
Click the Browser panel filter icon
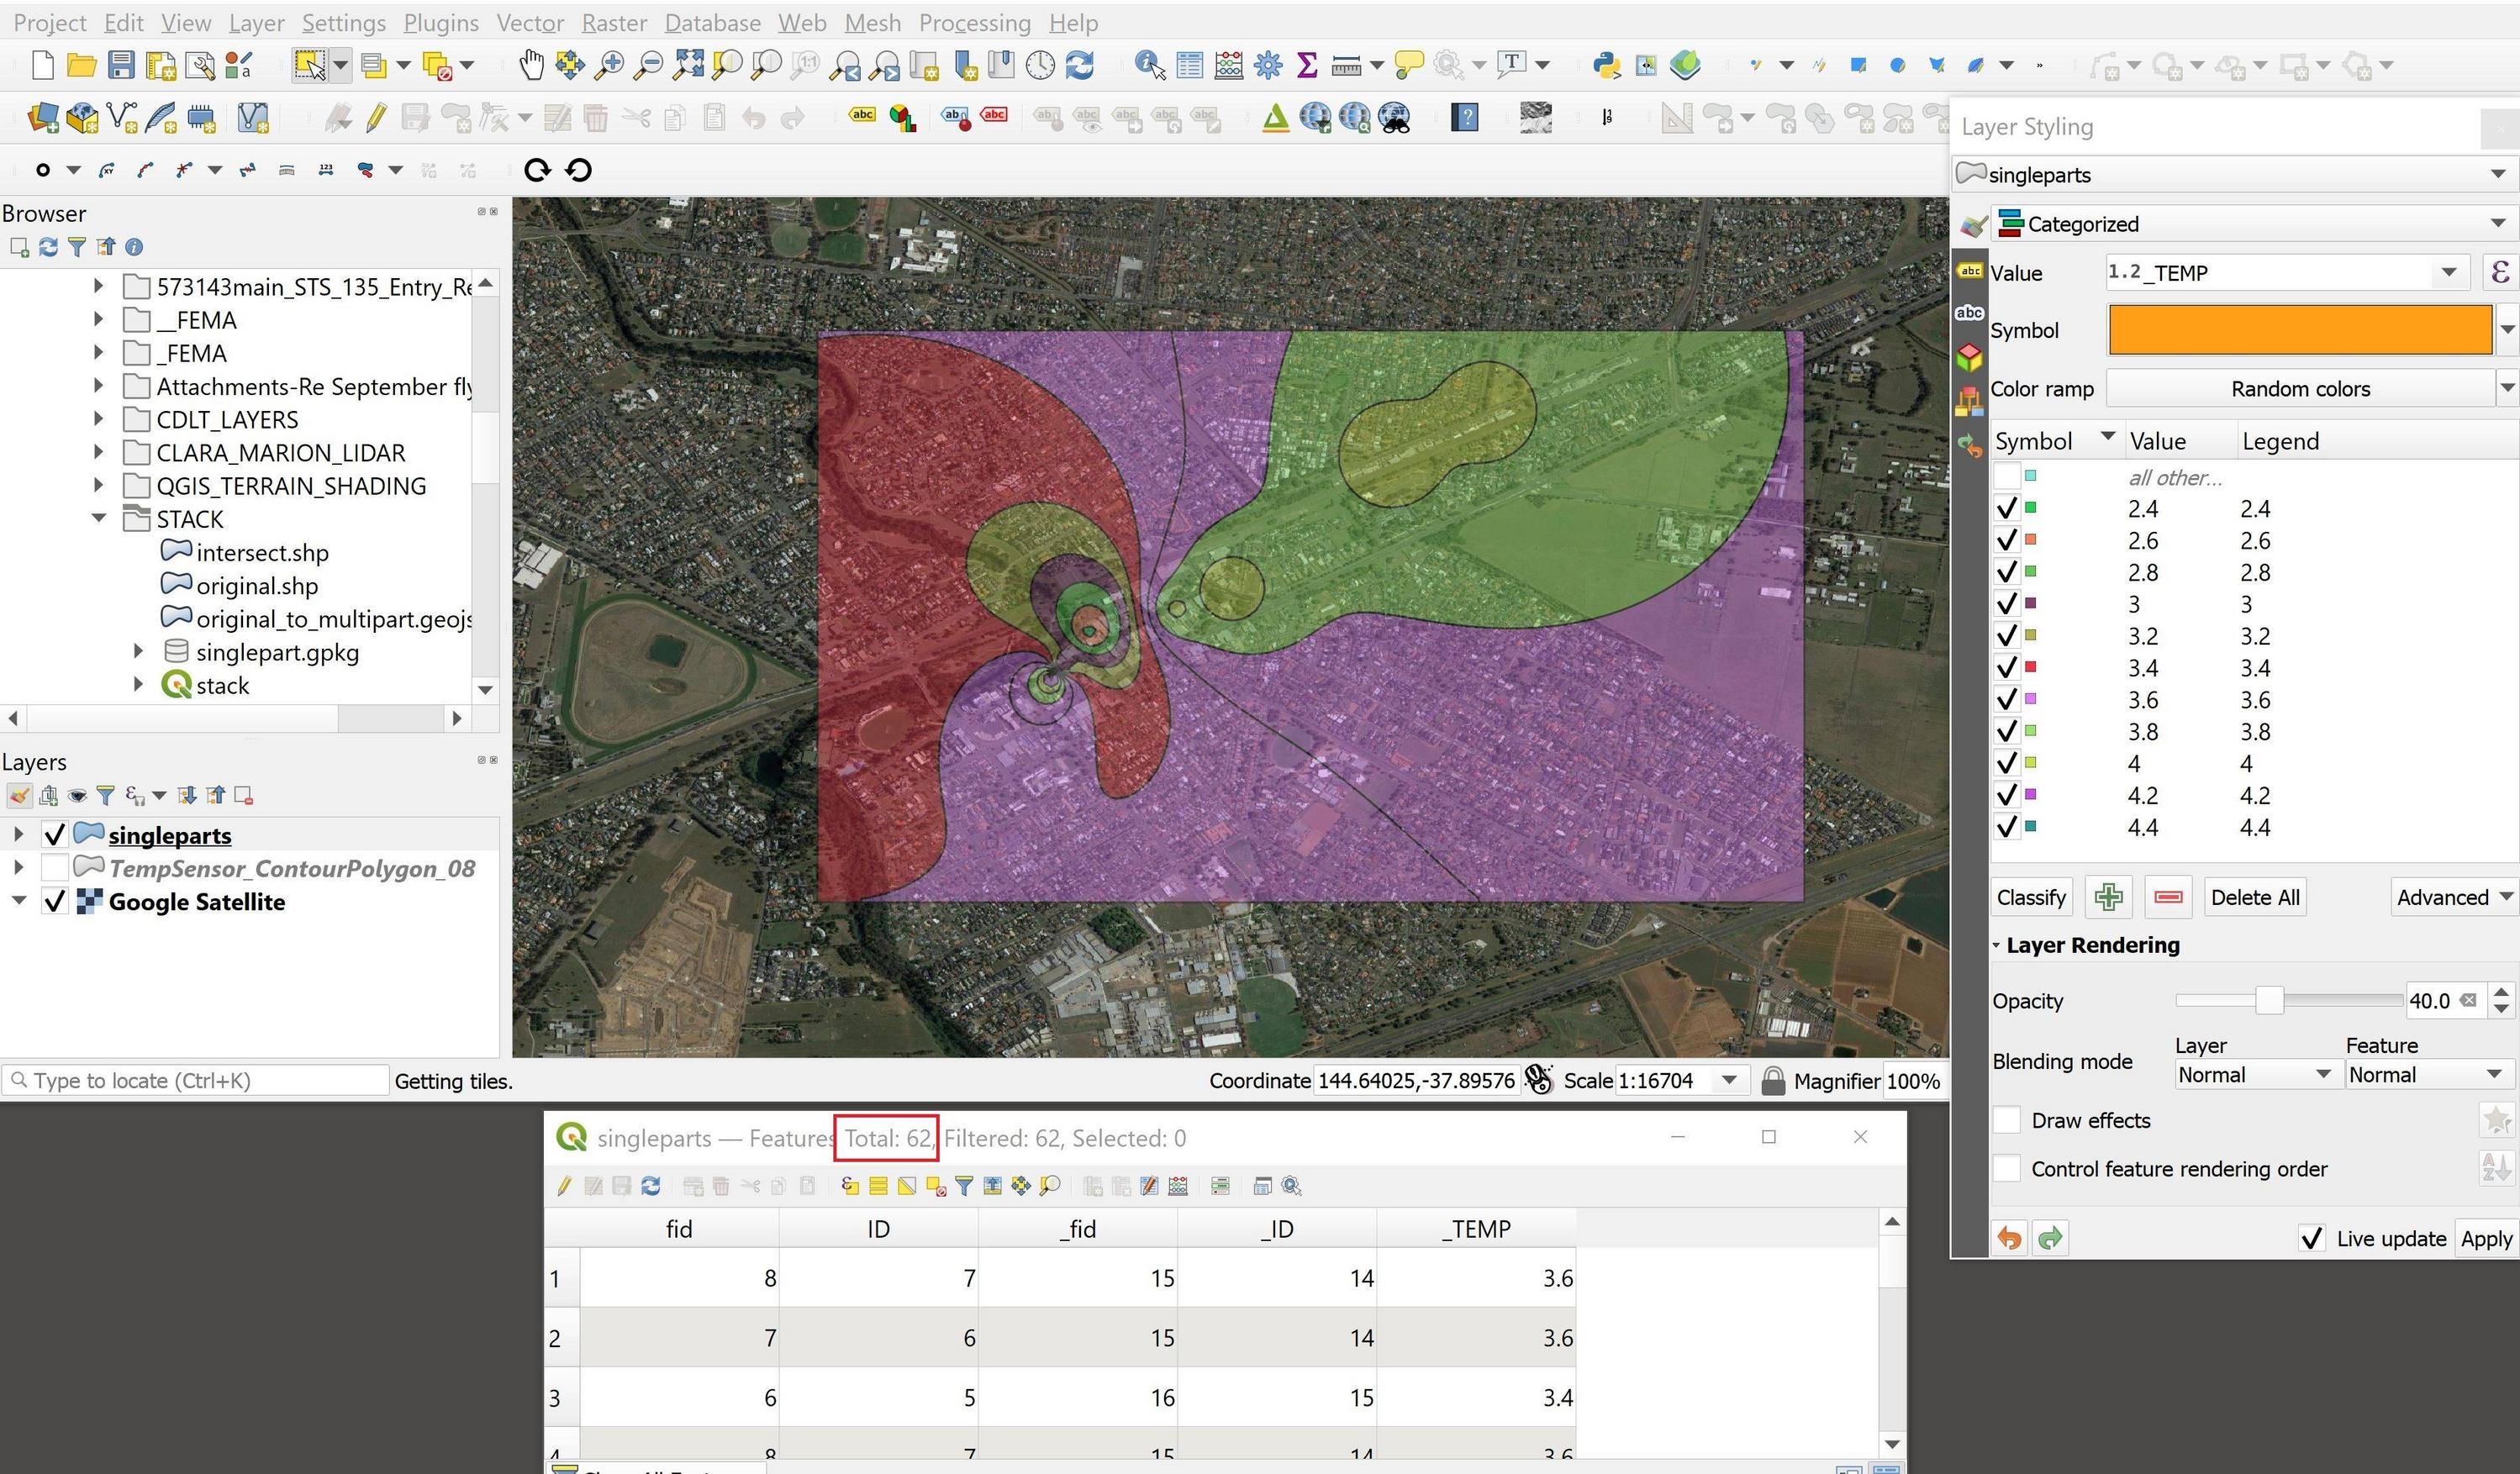pyautogui.click(x=77, y=247)
